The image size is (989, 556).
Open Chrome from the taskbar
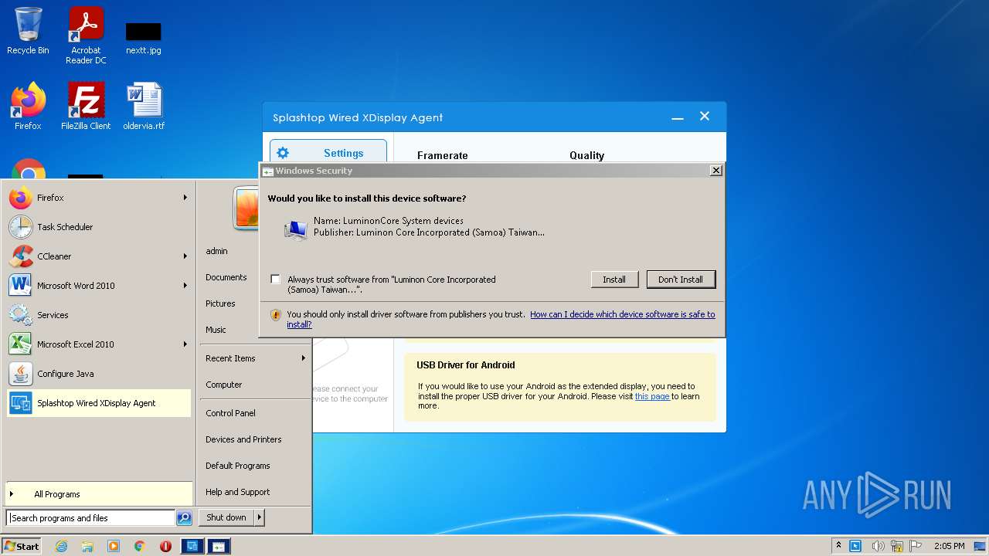coord(140,546)
